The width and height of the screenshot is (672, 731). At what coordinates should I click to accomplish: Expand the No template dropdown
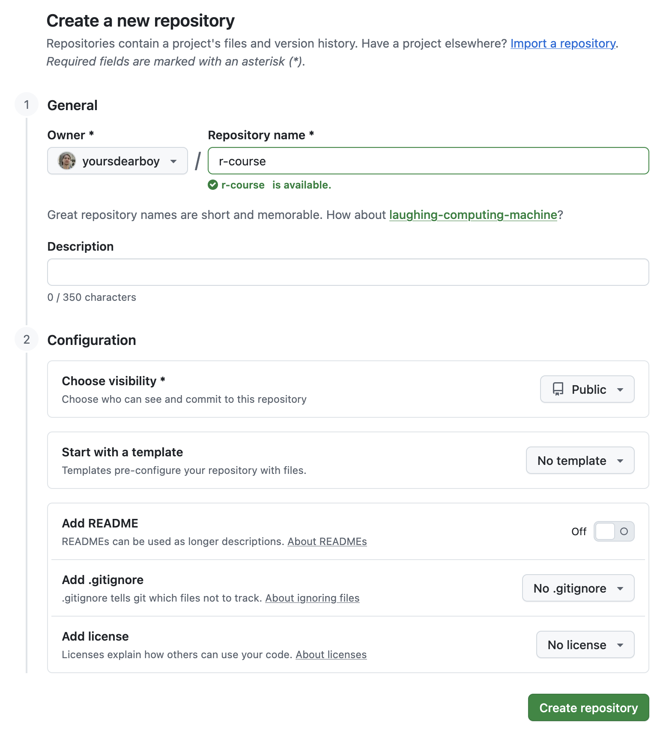[580, 460]
